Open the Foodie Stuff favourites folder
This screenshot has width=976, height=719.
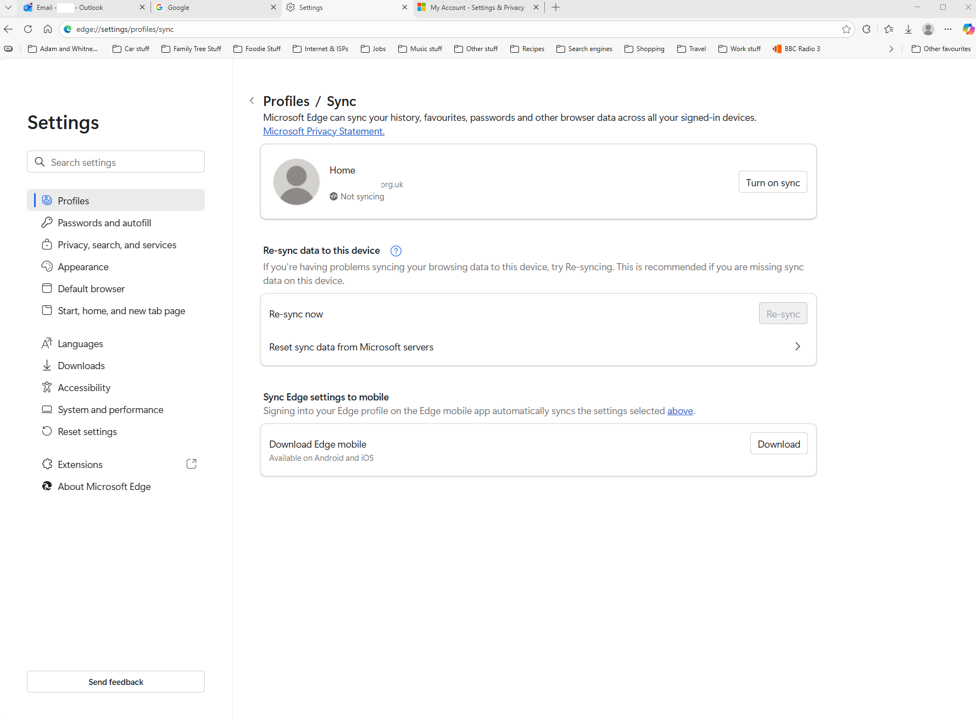tap(257, 49)
